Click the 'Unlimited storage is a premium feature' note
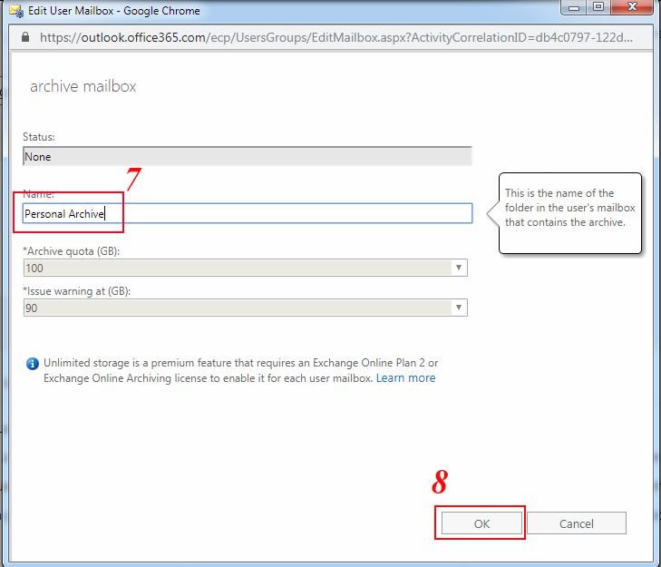 (241, 370)
